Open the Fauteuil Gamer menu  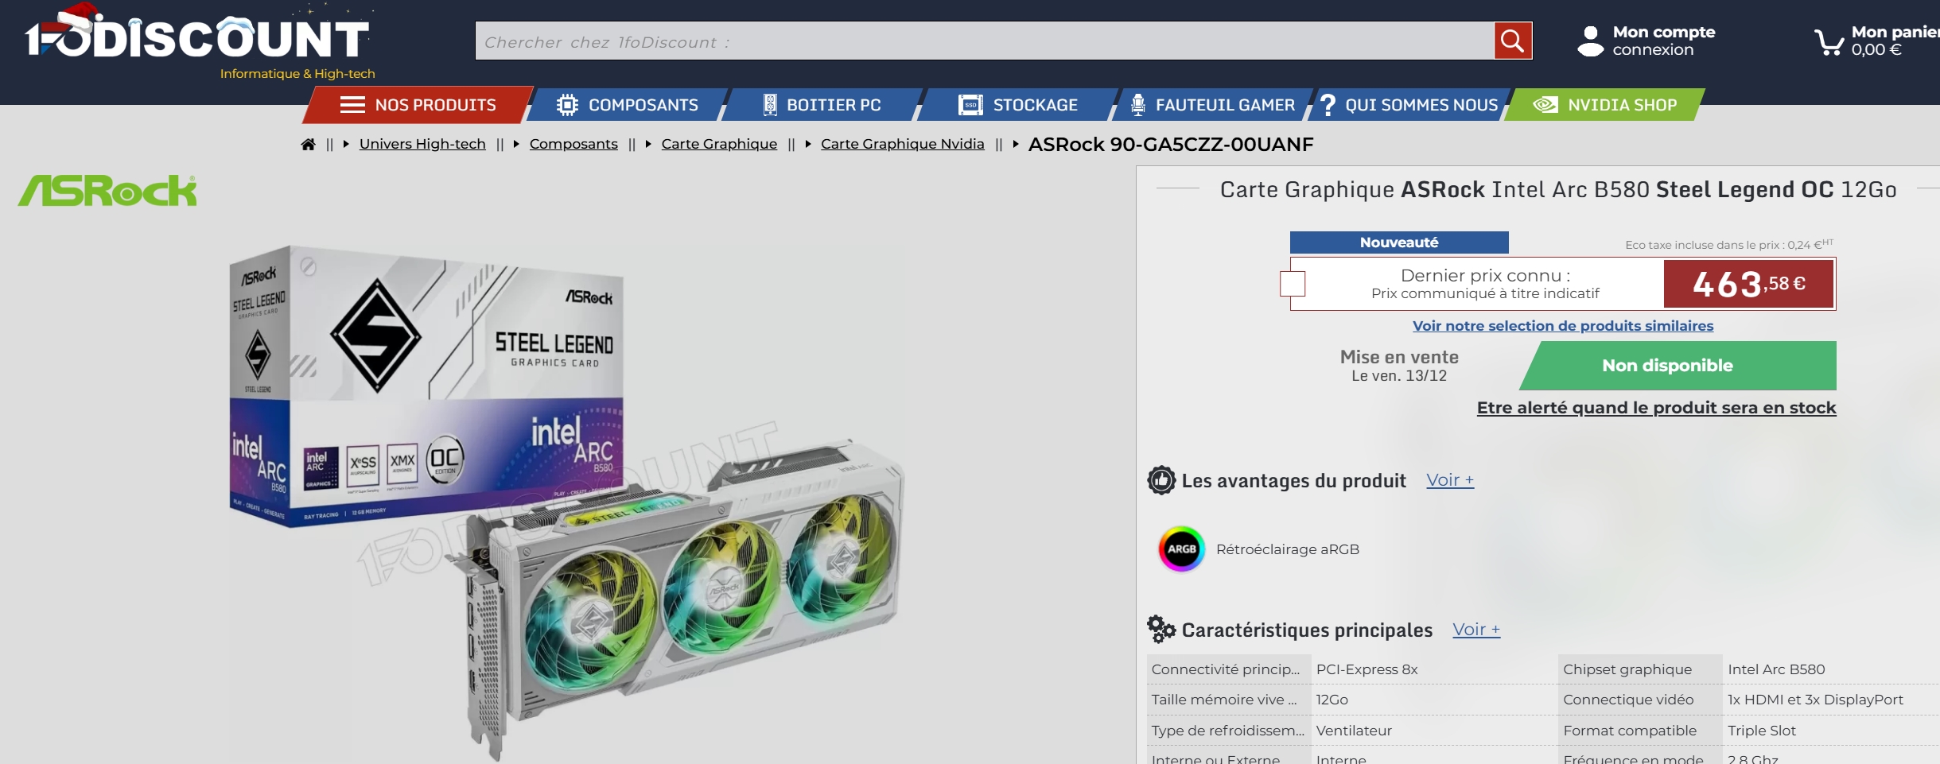1211,105
